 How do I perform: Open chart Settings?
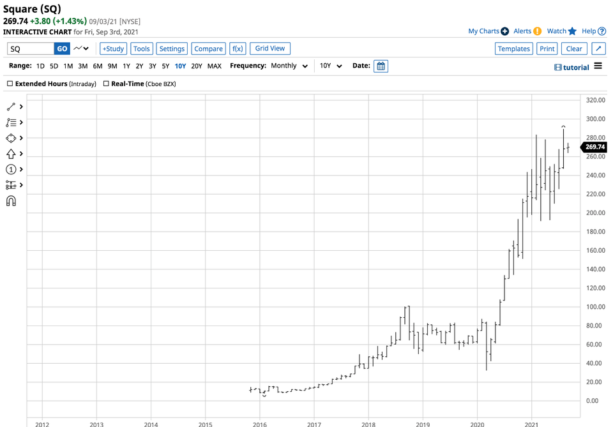point(172,49)
